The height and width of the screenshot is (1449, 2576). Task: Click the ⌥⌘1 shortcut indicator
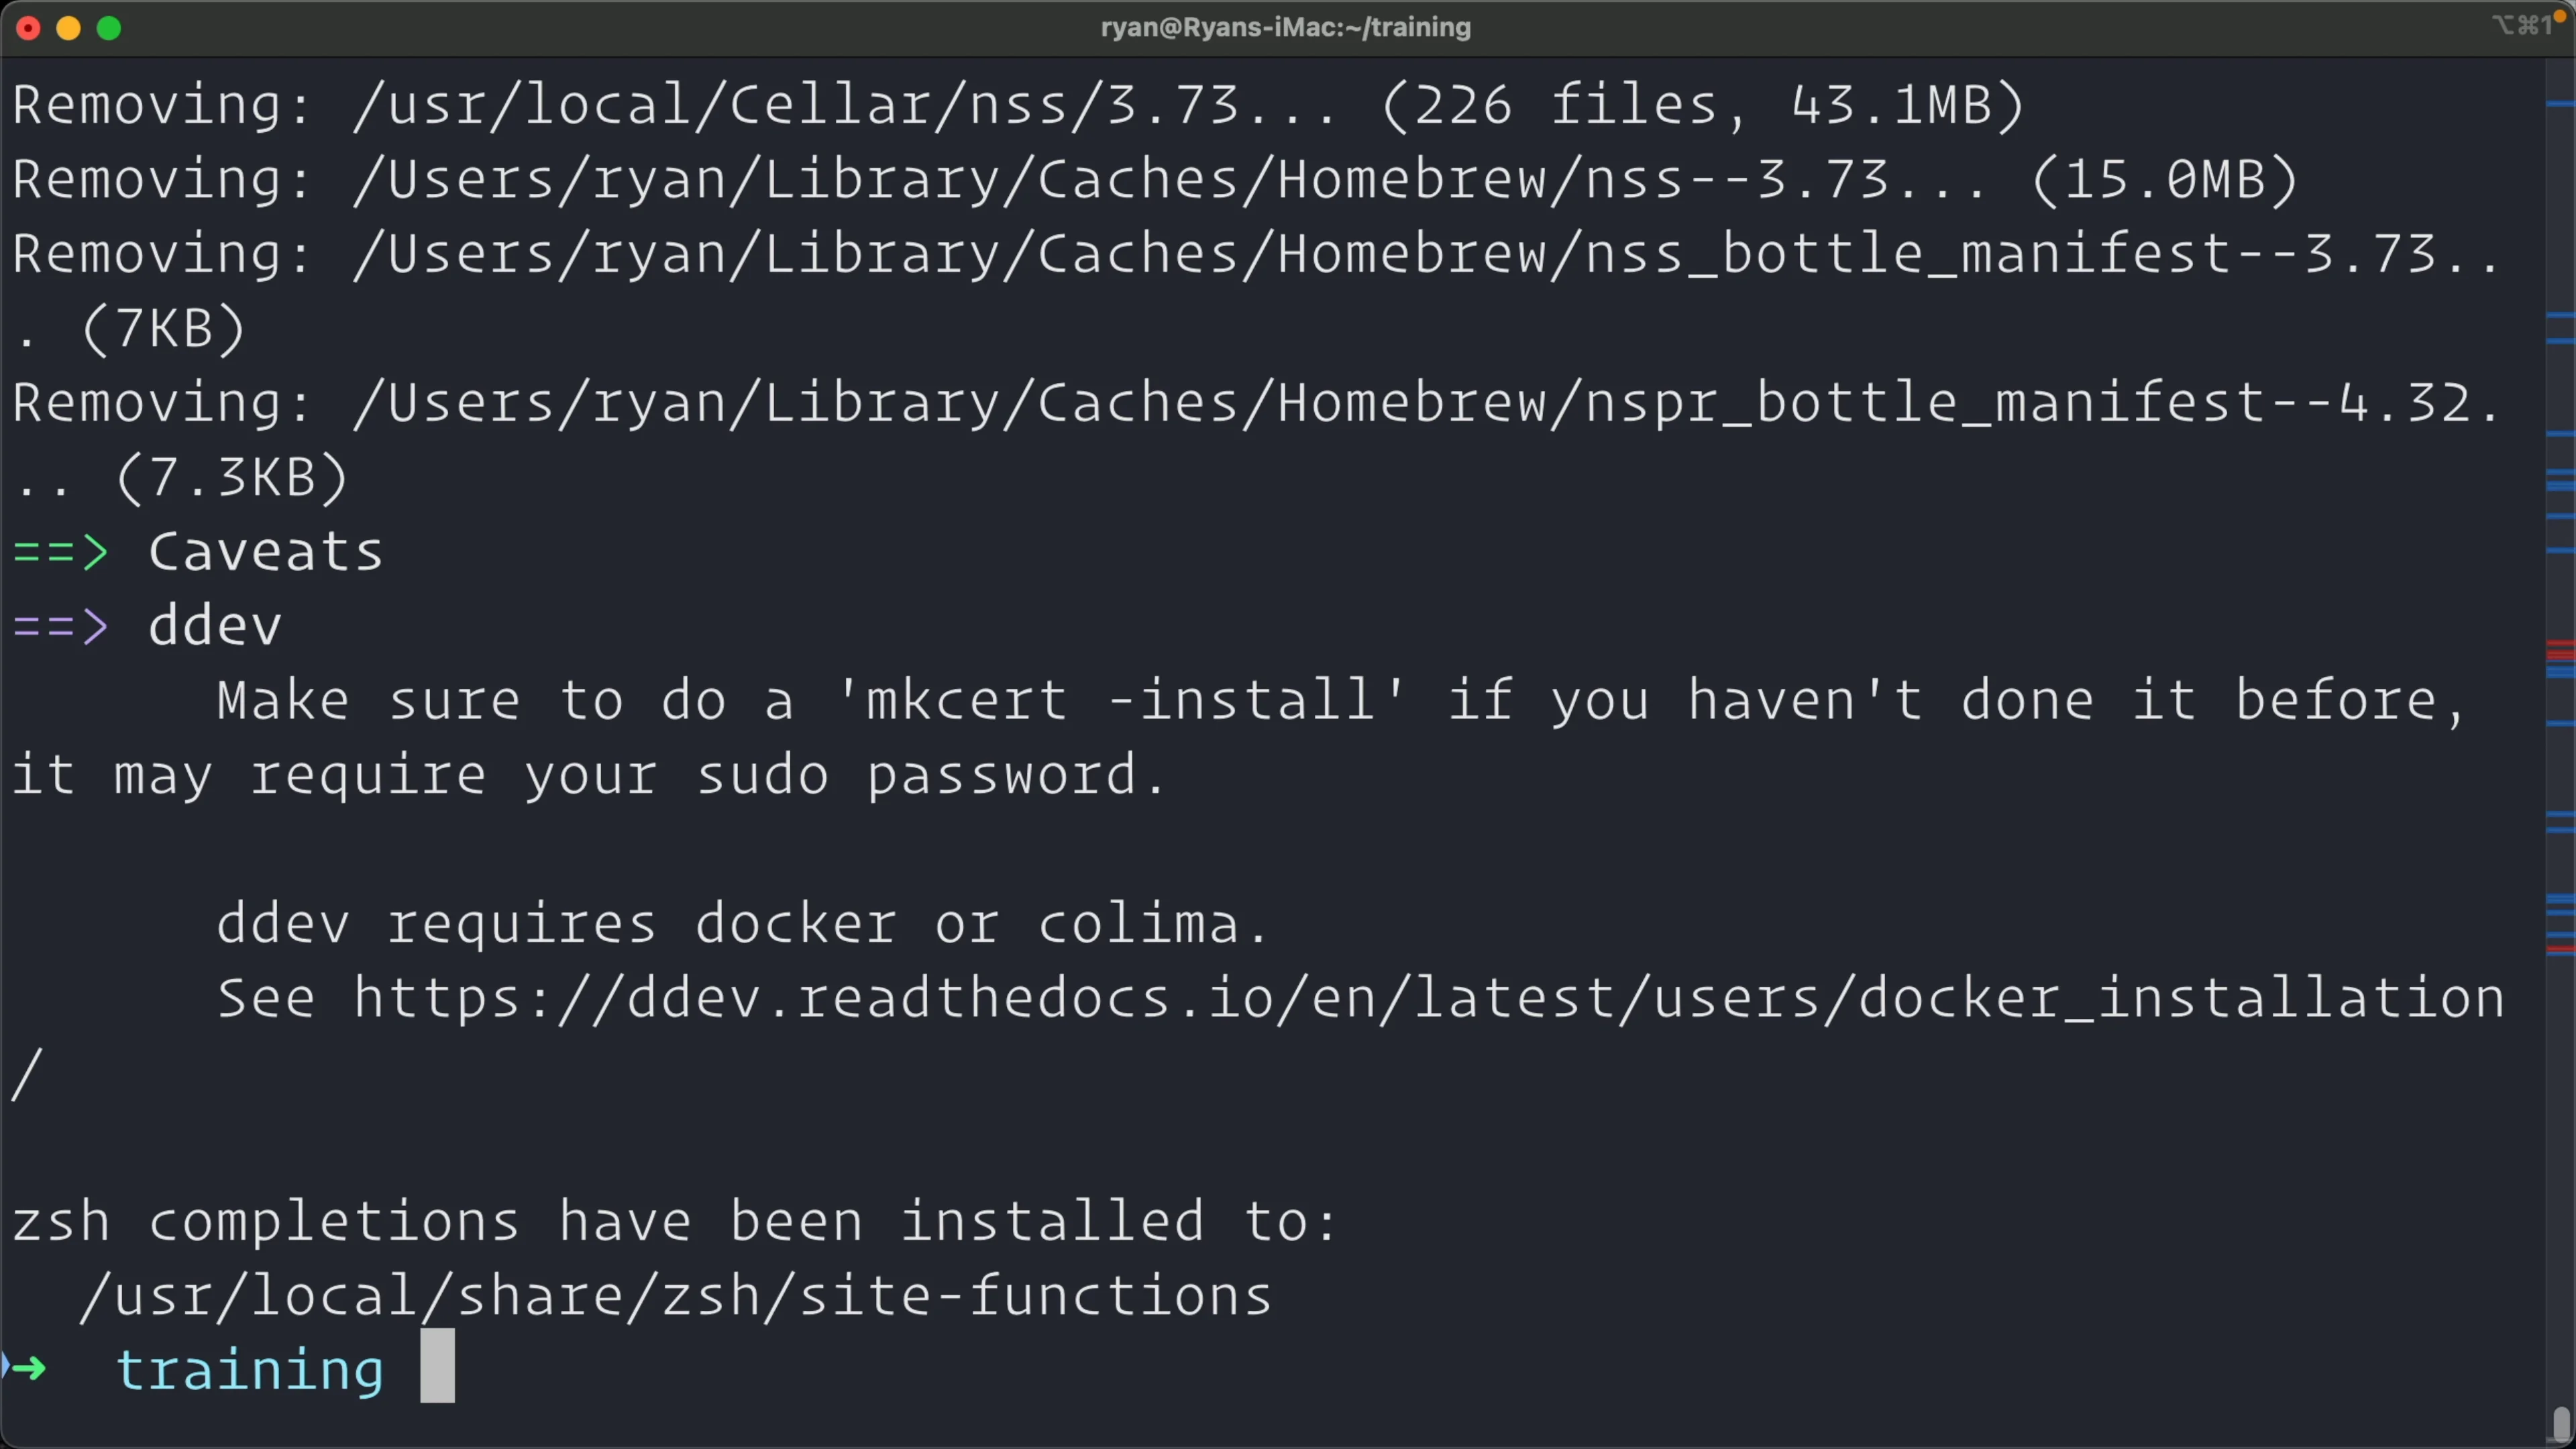[x=2520, y=26]
